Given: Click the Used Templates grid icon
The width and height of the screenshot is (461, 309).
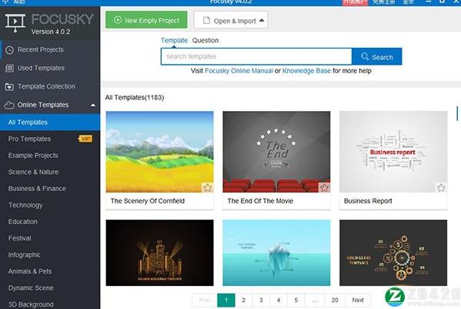Looking at the screenshot, I should tap(9, 69).
